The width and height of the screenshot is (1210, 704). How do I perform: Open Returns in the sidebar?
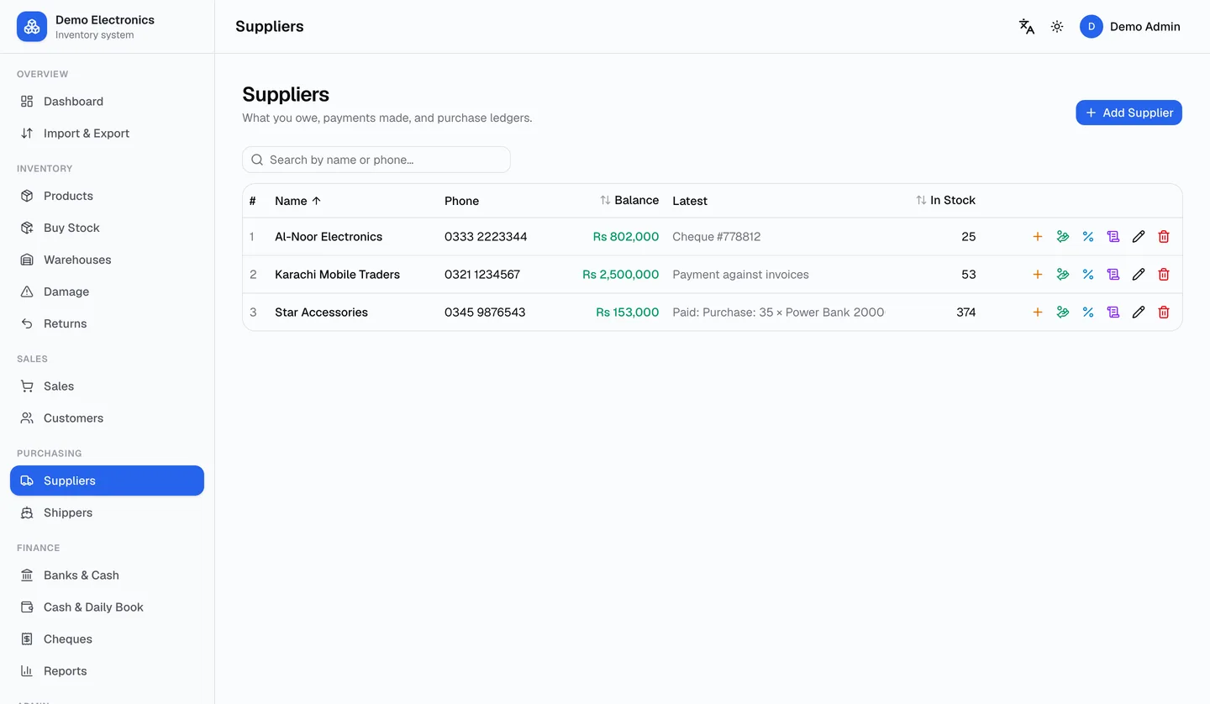pyautogui.click(x=107, y=323)
